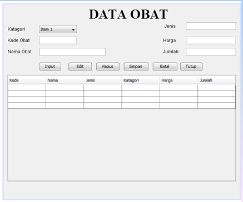The height and width of the screenshot is (202, 243).
Task: Select the Jumlah input field
Action: pyautogui.click(x=211, y=52)
